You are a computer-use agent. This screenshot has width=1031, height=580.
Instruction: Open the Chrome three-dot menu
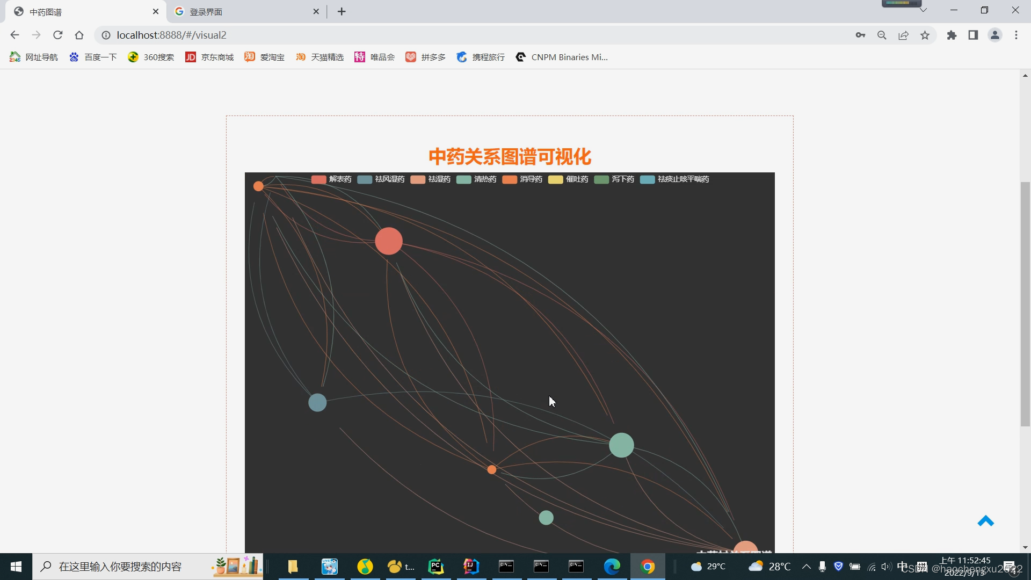click(1016, 35)
